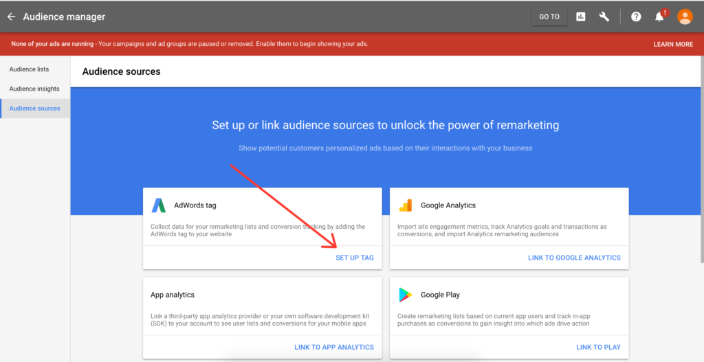Open the reports chart icon

[x=581, y=16]
